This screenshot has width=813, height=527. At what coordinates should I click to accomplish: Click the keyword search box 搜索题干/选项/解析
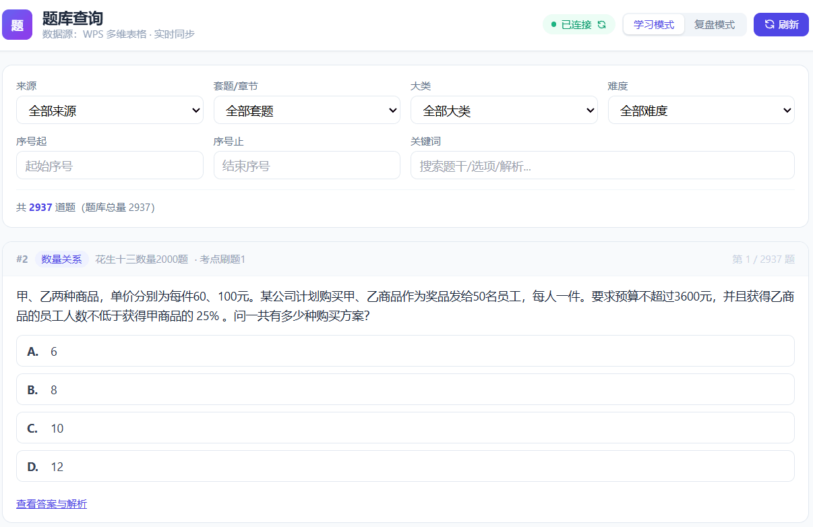coord(603,165)
